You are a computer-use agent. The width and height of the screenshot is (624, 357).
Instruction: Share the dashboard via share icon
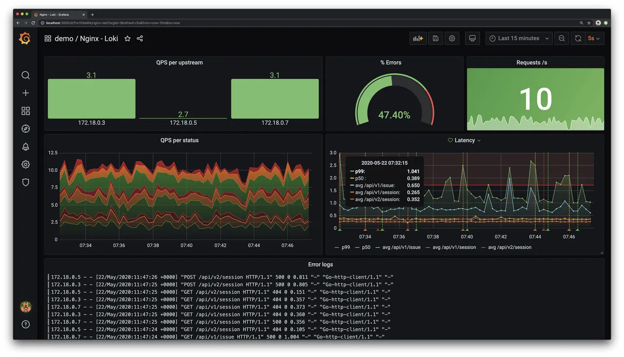pos(140,39)
